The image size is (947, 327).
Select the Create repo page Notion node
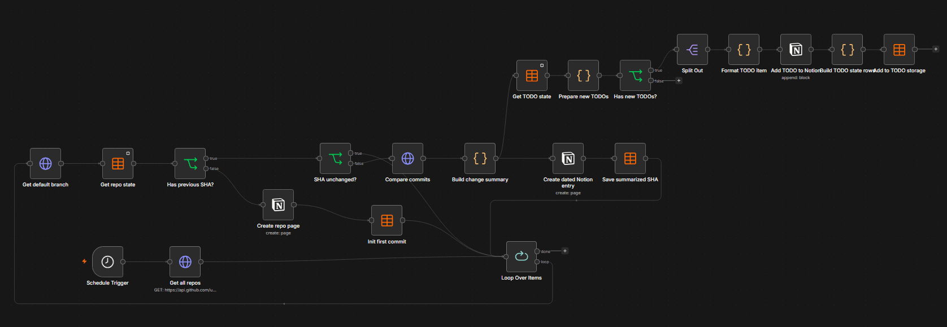278,204
